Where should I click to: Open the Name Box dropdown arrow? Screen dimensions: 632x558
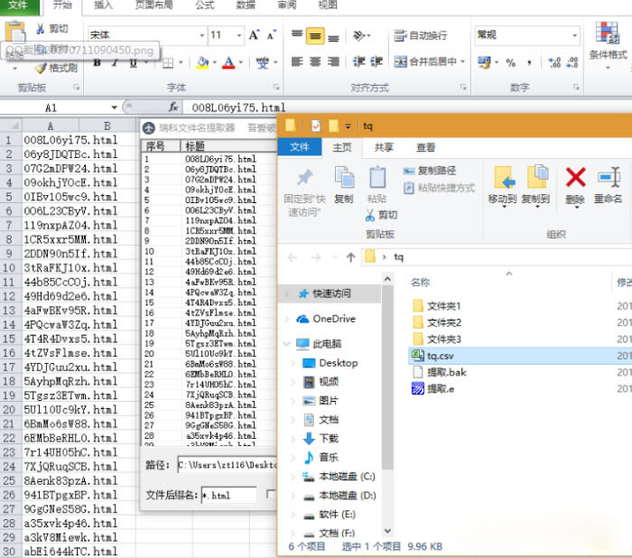point(114,107)
